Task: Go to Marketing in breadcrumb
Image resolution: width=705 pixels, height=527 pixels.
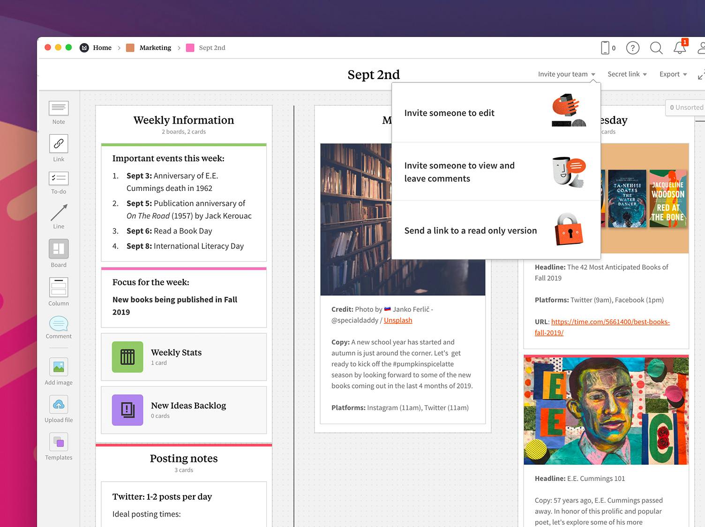Action: (155, 48)
